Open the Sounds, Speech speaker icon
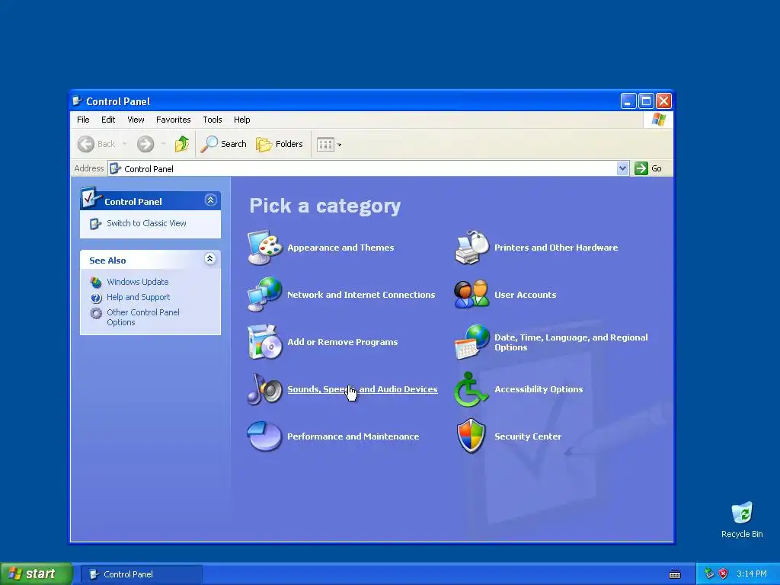Screen dimensions: 780x585 pos(265,389)
